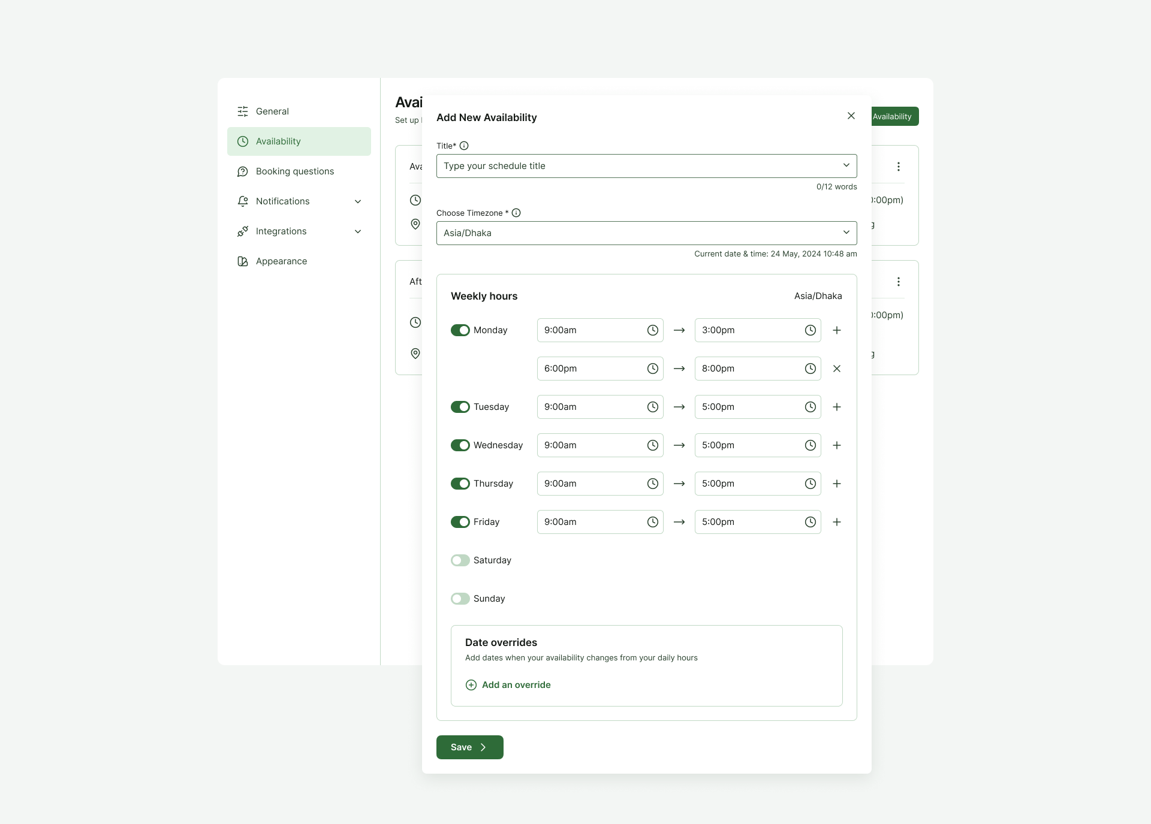Add another time slot for Tuesday
The height and width of the screenshot is (824, 1151).
(837, 407)
